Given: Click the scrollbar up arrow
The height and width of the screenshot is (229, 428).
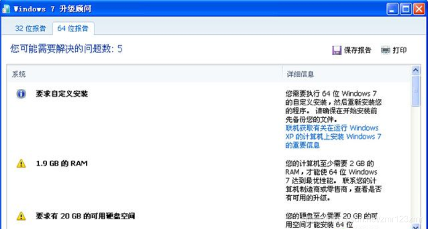Looking at the screenshot, I should [416, 70].
